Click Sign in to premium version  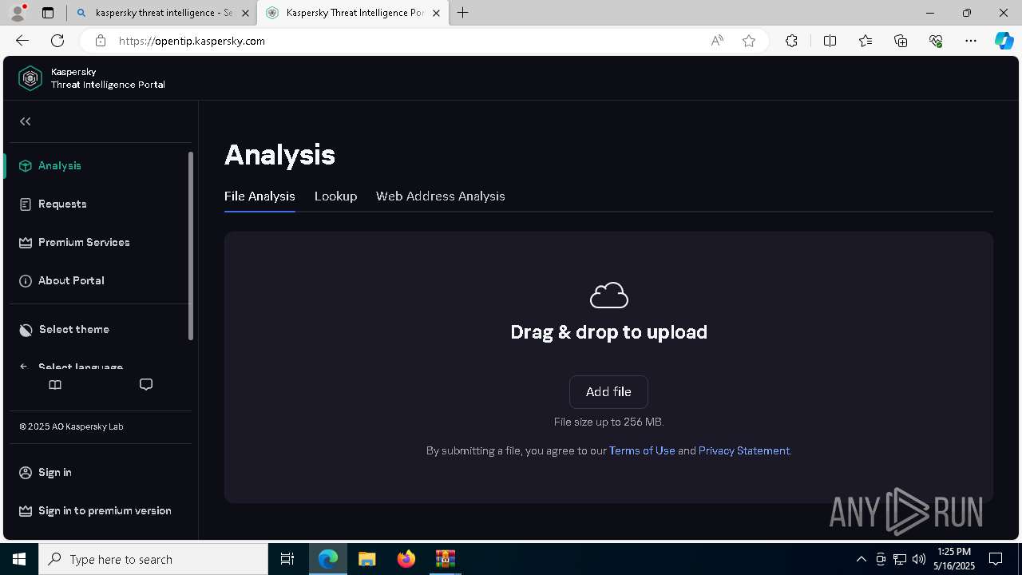[x=95, y=510]
